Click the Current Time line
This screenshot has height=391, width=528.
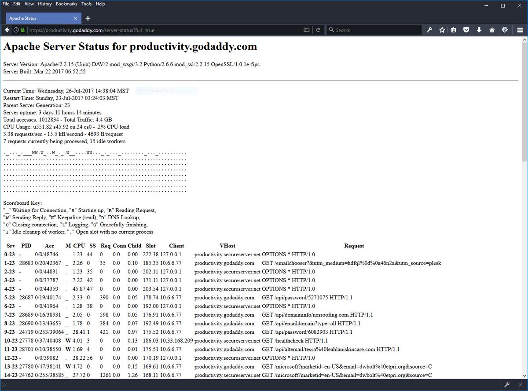(x=66, y=91)
